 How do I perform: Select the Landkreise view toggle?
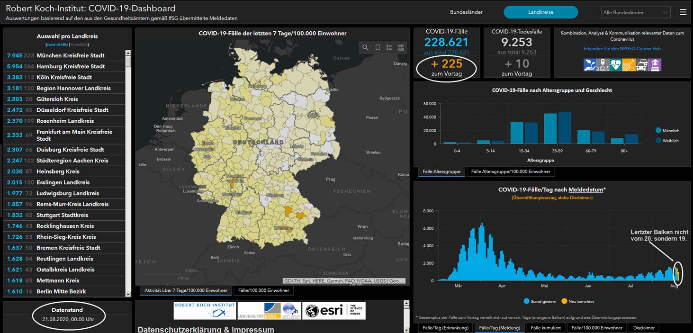pyautogui.click(x=540, y=12)
